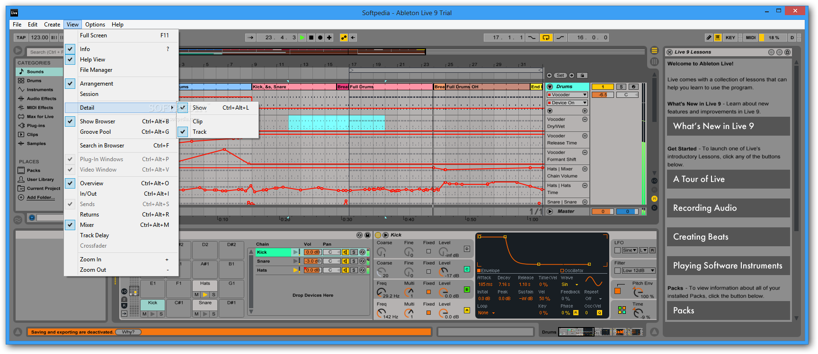The width and height of the screenshot is (818, 354).
Task: Open A Tour of Live lesson
Action: coord(728,179)
